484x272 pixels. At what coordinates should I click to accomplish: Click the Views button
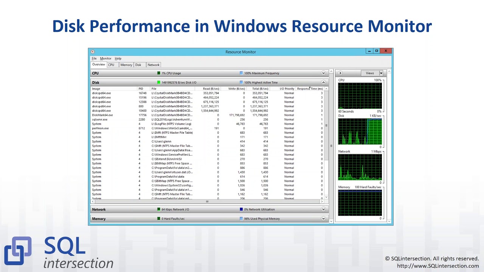tap(370, 73)
